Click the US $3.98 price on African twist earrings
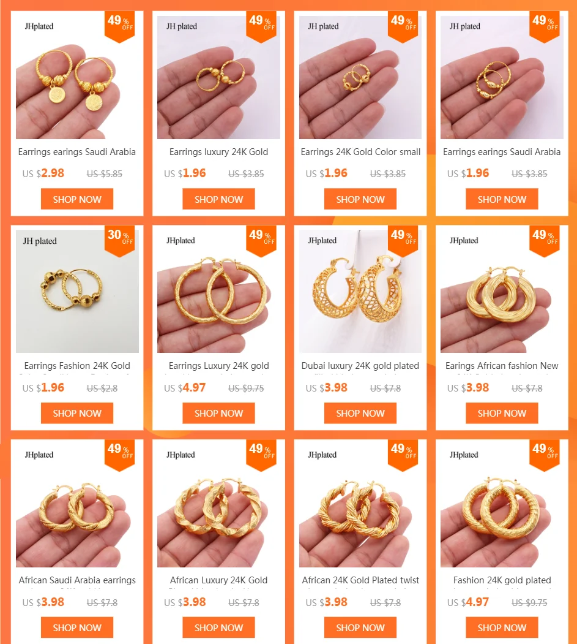Image resolution: width=577 pixels, height=644 pixels. (326, 602)
